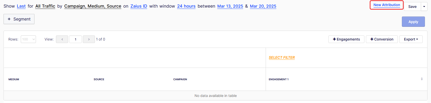
Task: Click the Save button
Action: coord(412,7)
